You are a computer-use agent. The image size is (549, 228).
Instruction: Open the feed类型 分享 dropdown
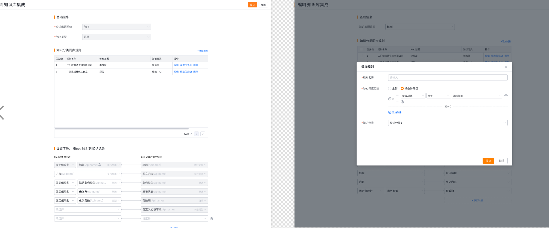pyautogui.click(x=116, y=37)
